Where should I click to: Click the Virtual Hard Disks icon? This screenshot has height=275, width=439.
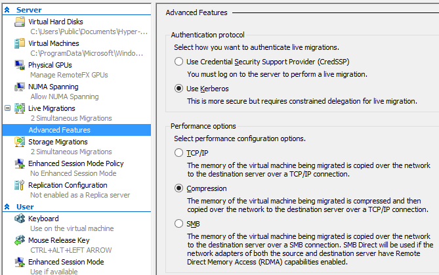pos(20,22)
